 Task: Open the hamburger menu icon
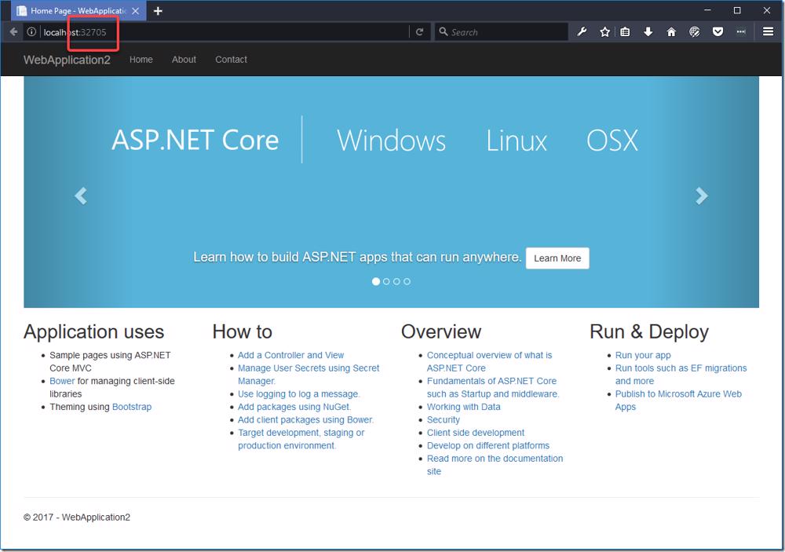point(768,32)
